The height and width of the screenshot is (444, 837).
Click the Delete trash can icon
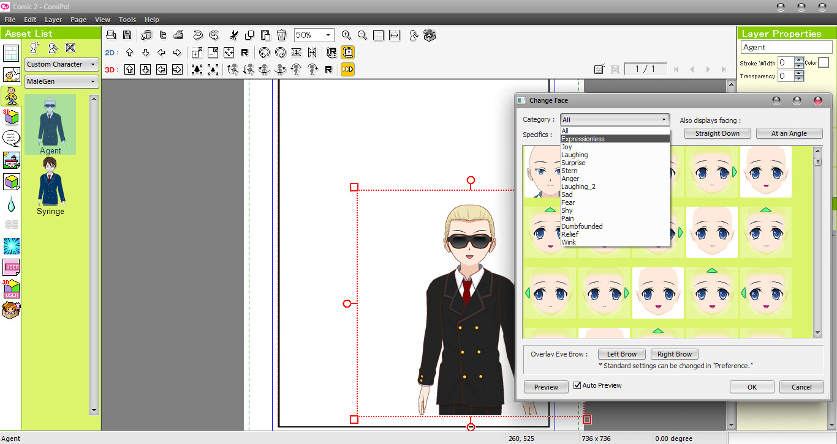281,35
